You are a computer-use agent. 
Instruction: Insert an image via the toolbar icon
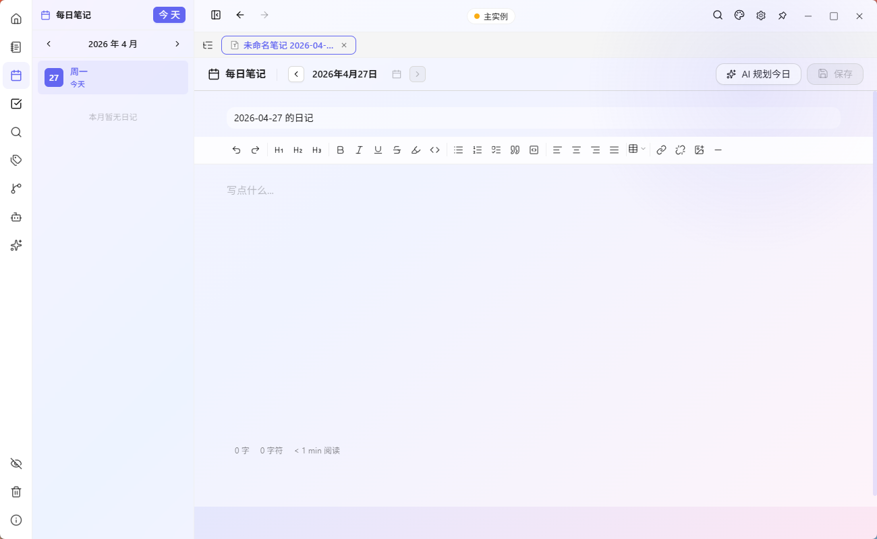coord(699,150)
